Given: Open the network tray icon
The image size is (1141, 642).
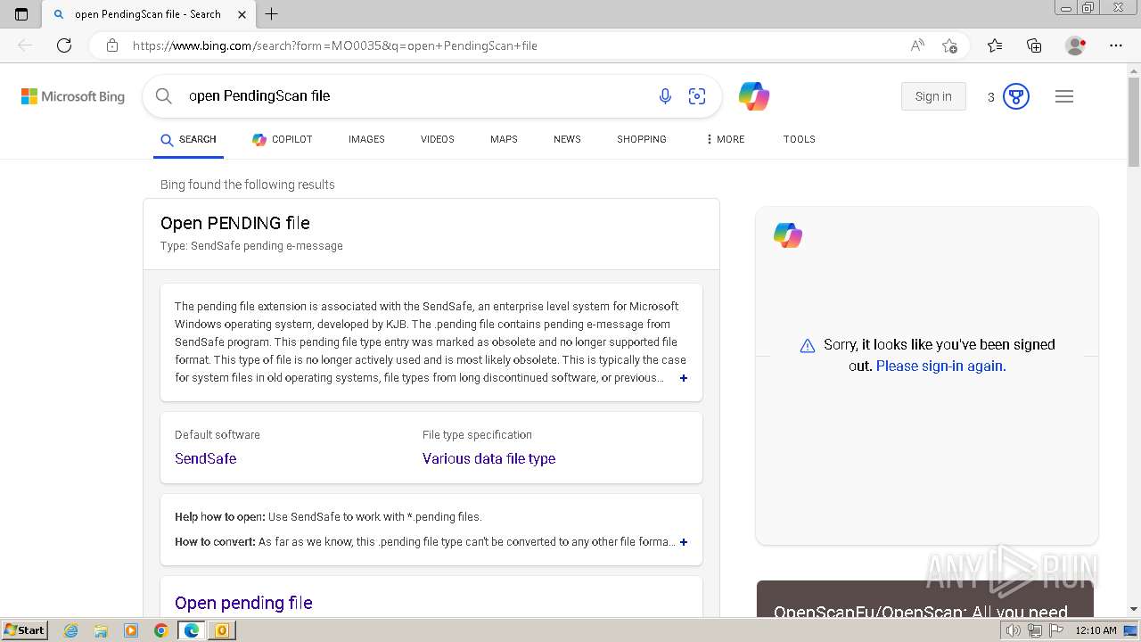Looking at the screenshot, I should point(1034,630).
